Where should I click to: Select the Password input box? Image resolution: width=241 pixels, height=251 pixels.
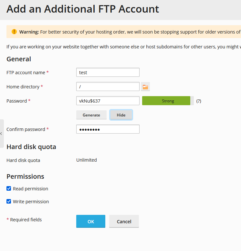(108, 101)
